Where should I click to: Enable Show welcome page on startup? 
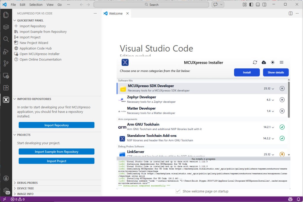[x=178, y=191]
